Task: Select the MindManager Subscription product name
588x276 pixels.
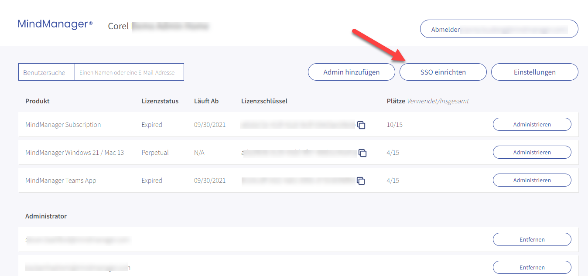Action: coord(63,125)
